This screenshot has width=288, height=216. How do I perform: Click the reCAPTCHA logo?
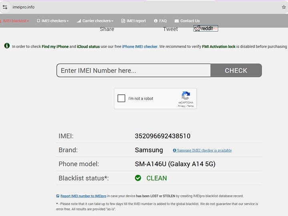(x=186, y=96)
